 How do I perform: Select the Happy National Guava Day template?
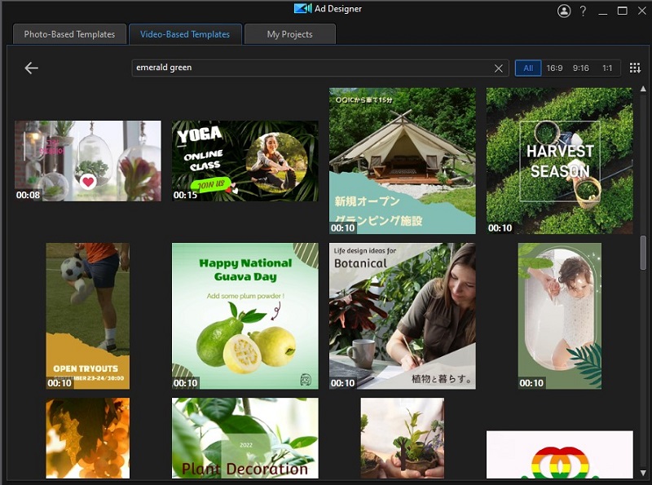click(244, 315)
